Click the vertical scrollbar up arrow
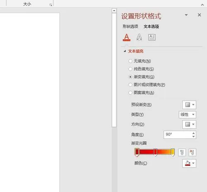Screen dimensions: 207x192 pyautogui.click(x=114, y=11)
